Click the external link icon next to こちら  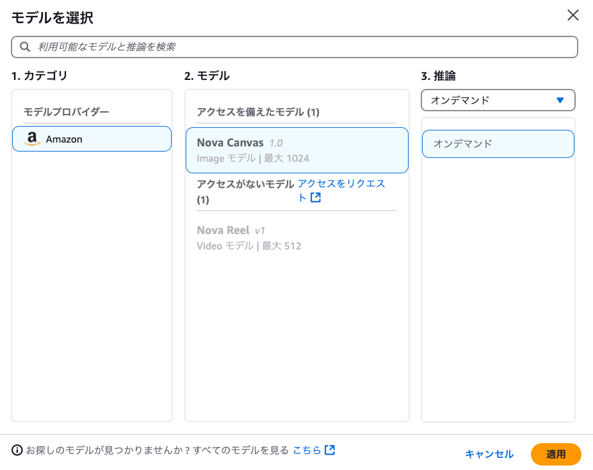(x=330, y=450)
